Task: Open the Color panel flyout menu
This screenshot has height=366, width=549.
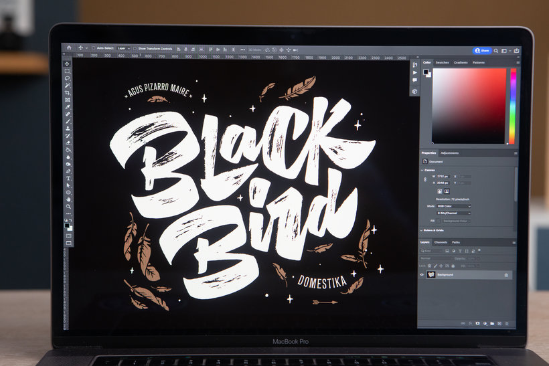Action: [518, 63]
